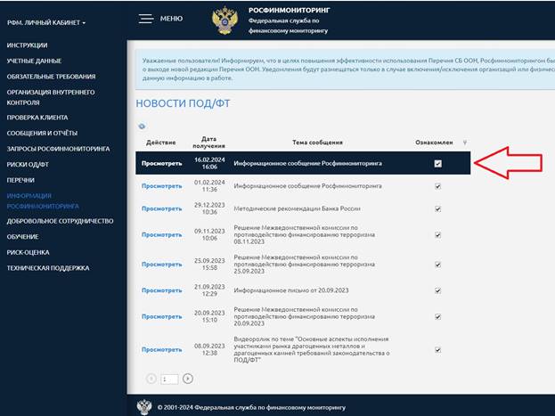Go to next page arrow in pager

(188, 379)
